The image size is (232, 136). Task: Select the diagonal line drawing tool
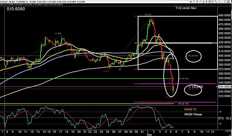pyautogui.click(x=216, y=2)
